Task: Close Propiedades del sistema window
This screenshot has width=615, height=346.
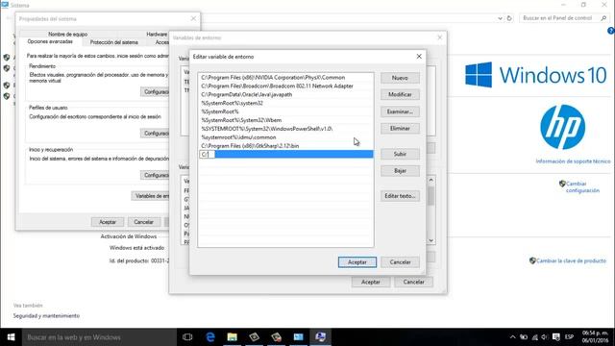Action: point(193,18)
